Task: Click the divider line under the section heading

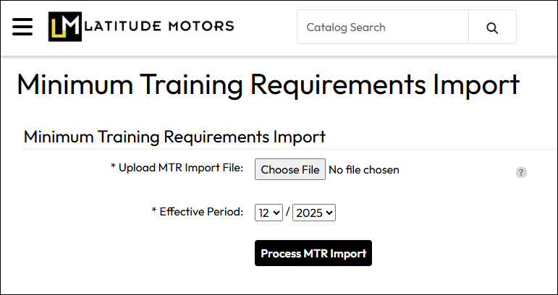Action: [x=289, y=149]
